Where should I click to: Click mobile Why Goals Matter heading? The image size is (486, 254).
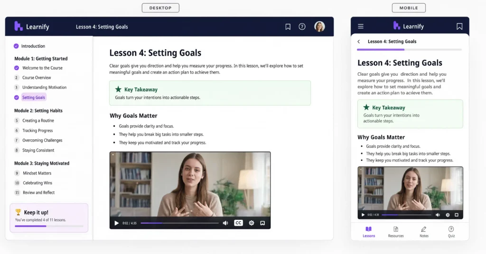[x=381, y=137]
